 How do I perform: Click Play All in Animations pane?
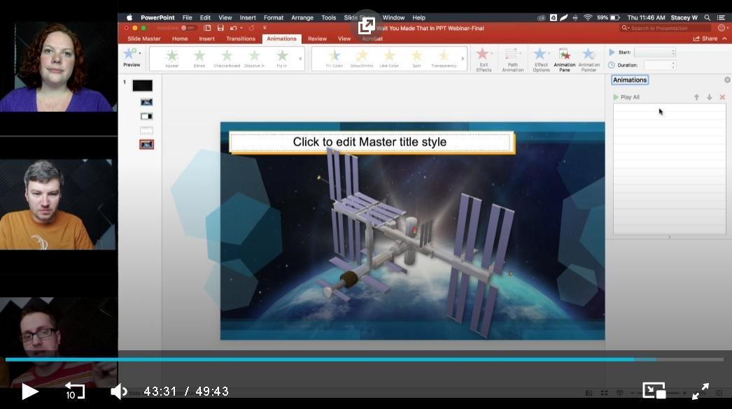click(626, 97)
